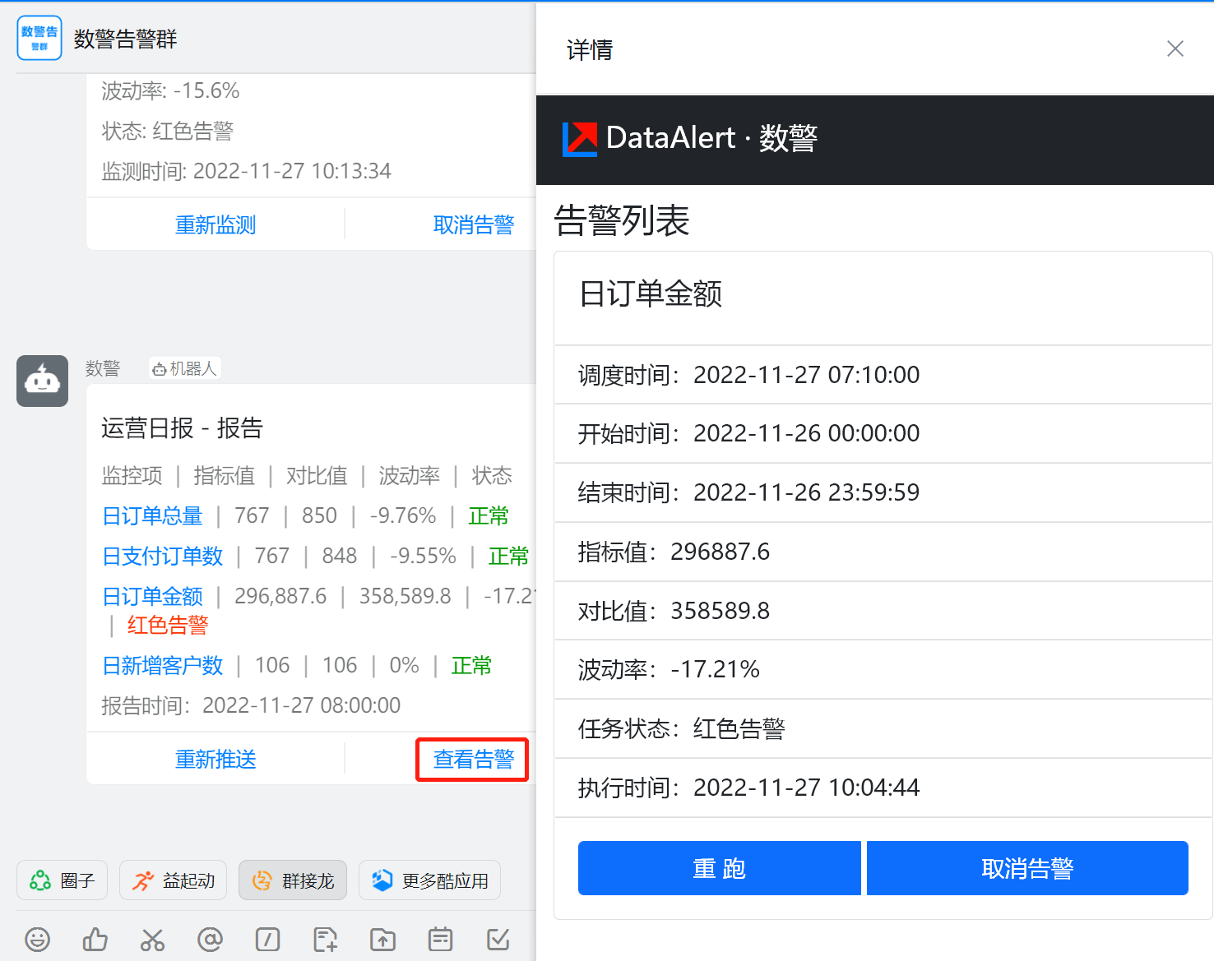Click the create new file icon
Screen dimensions: 1214x961
point(325,939)
